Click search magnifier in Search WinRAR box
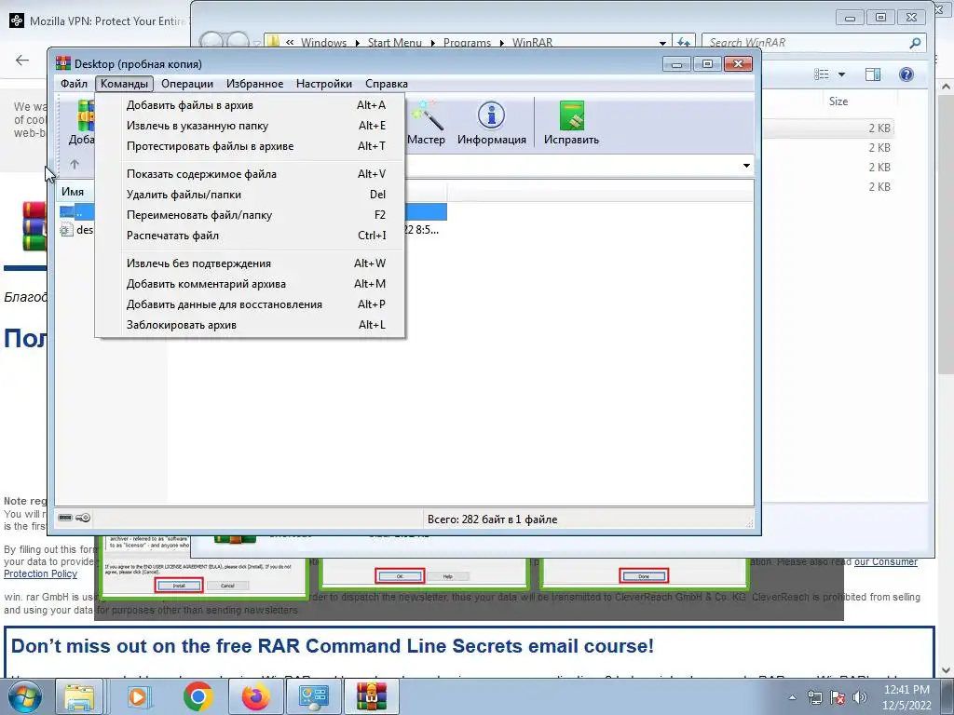 [915, 43]
